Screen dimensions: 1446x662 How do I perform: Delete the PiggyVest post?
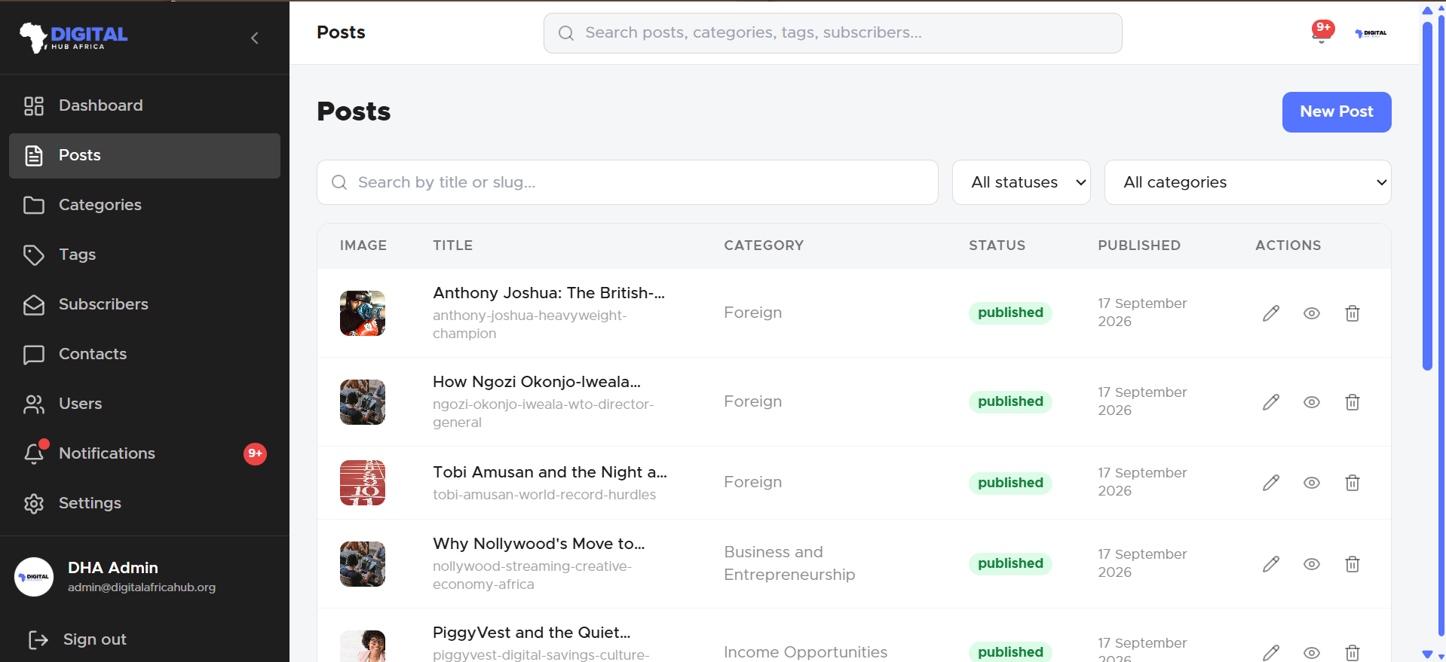[x=1353, y=652]
